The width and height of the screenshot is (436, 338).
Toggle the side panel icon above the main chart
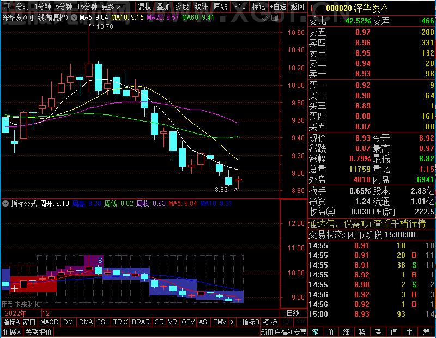click(275, 18)
